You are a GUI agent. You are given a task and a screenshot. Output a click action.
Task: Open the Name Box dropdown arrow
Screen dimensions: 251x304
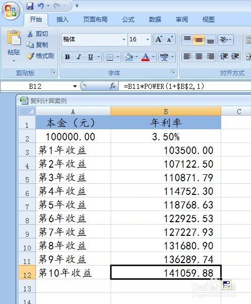(75, 86)
